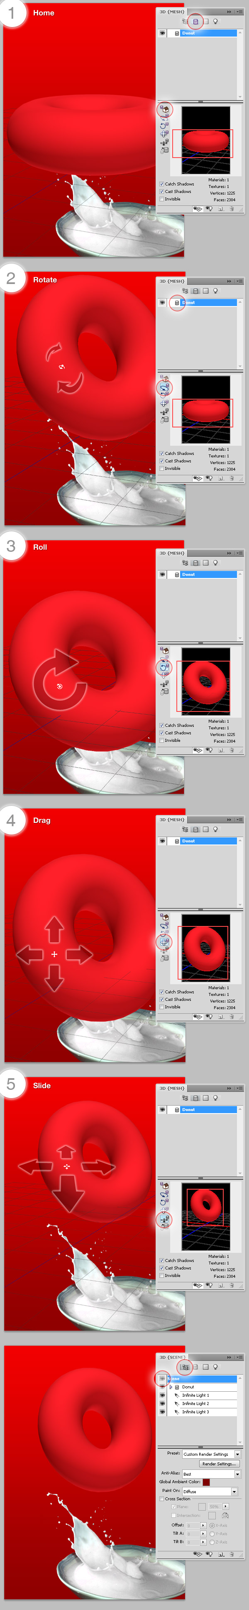Screen dimensions: 249x1610
Task: Pick the mesh Roll tool in Roll step panel
Action: pyautogui.click(x=164, y=667)
